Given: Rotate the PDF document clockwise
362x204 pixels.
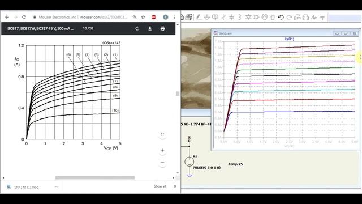Looking at the screenshot, I should tap(137, 28).
